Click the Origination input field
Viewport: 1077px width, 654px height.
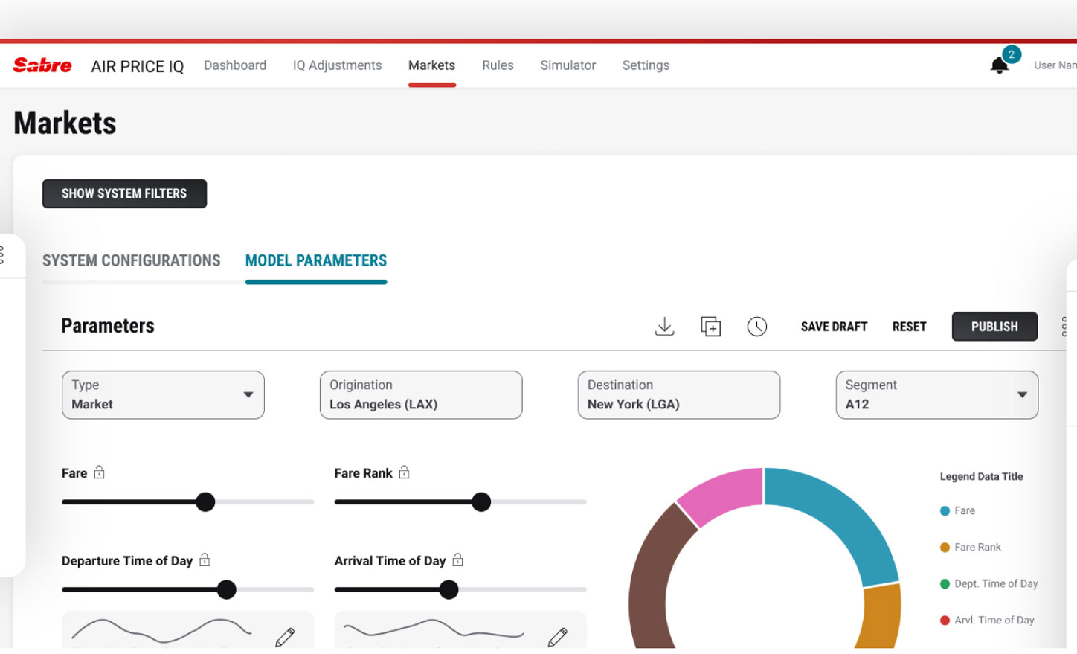pos(421,395)
